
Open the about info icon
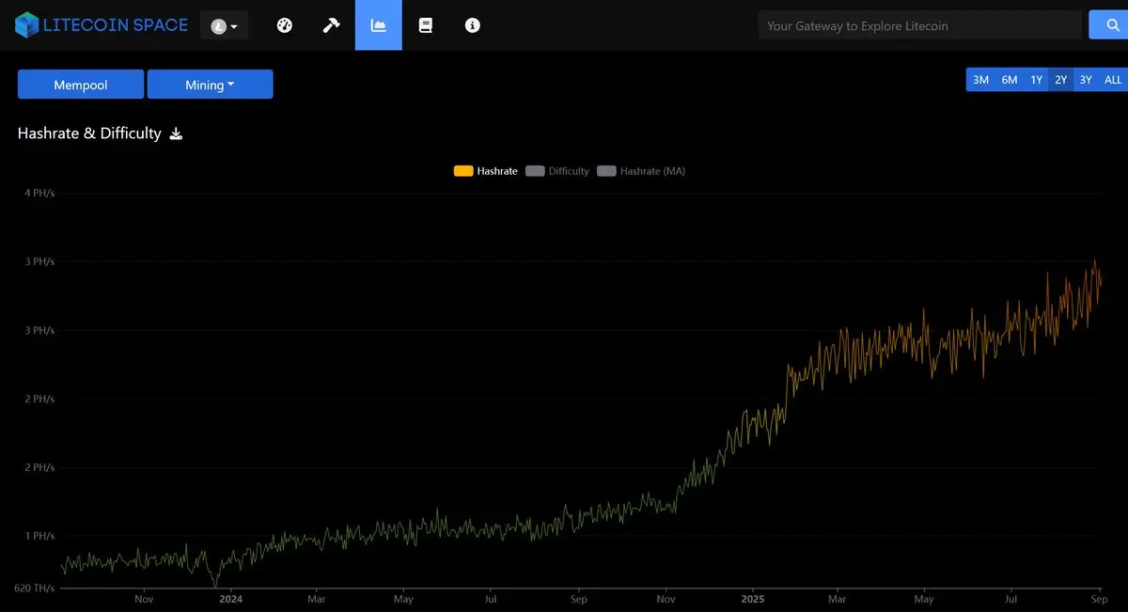[472, 25]
